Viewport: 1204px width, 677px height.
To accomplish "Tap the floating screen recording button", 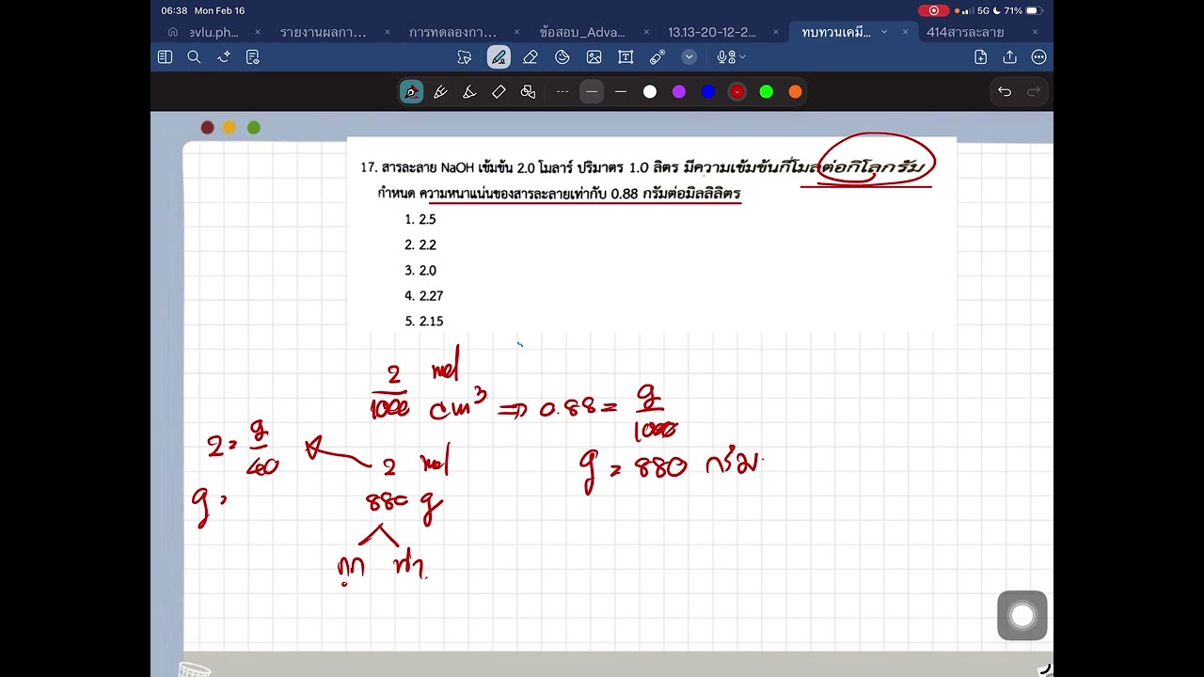I will coord(1022,616).
